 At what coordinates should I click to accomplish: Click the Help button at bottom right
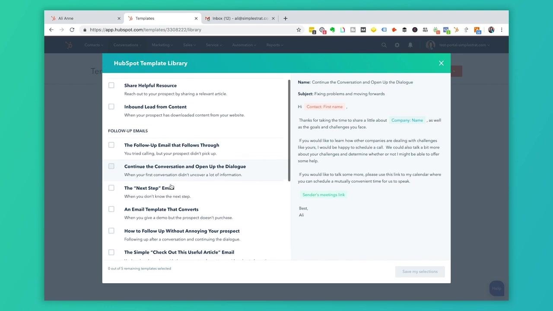497,288
